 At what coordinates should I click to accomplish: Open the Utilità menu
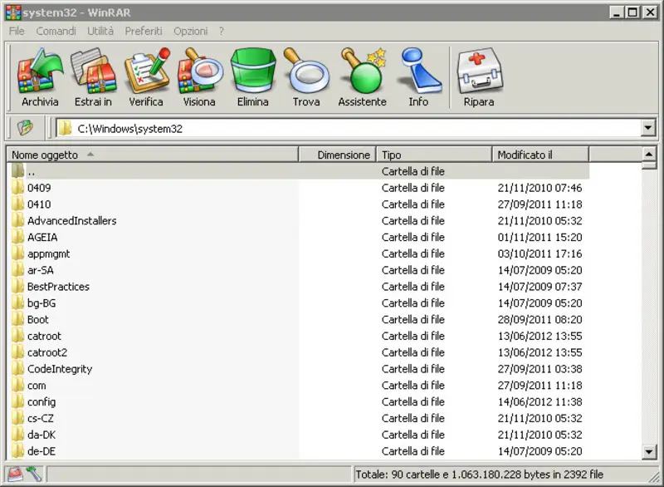[x=100, y=31]
